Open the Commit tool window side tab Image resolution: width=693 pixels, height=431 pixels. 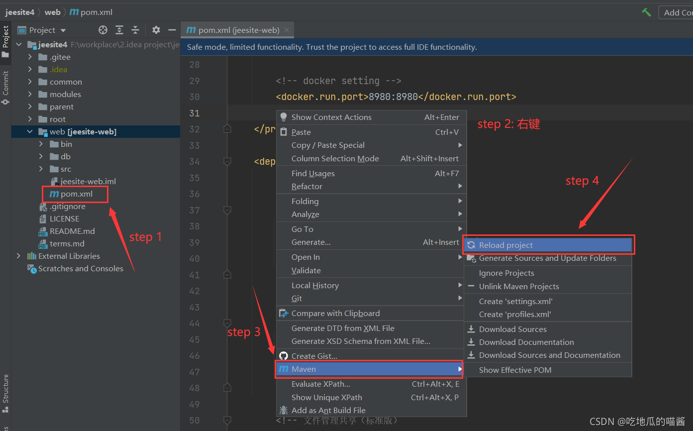click(5, 88)
